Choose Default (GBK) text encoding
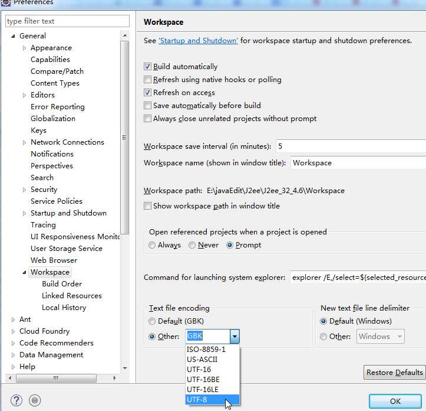This screenshot has width=426, height=411. [x=152, y=321]
